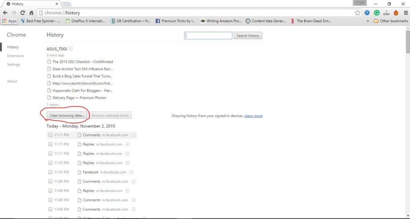Open 'The 2015 SEO Checklist - ClickMinded'
The width and height of the screenshot is (410, 219).
point(82,62)
